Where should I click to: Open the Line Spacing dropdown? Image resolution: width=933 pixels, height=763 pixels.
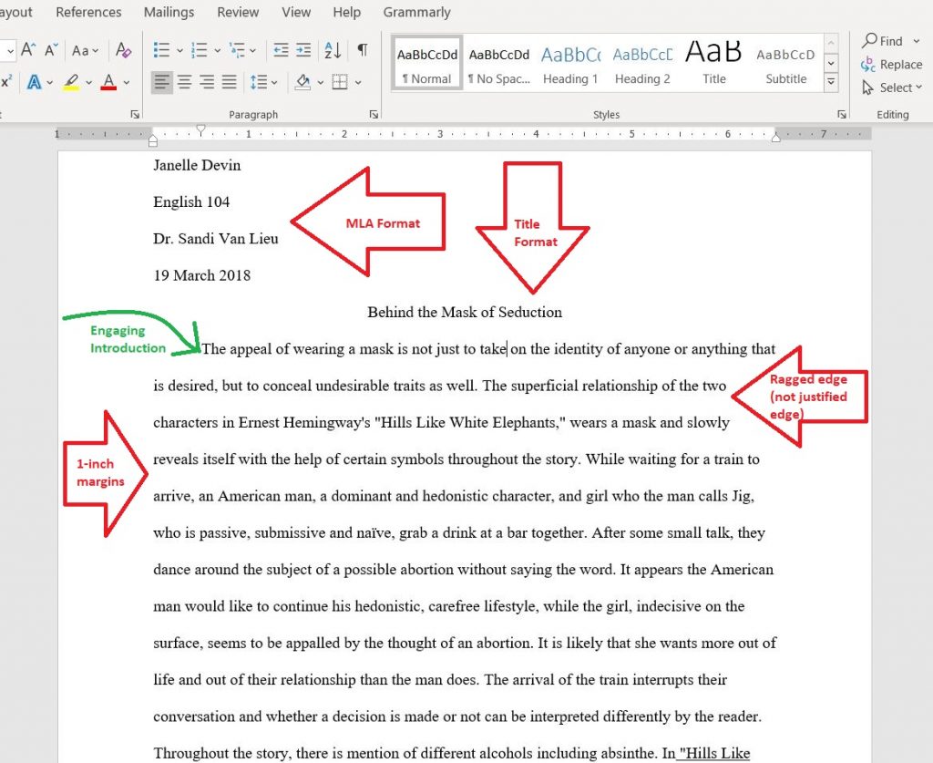[x=262, y=81]
